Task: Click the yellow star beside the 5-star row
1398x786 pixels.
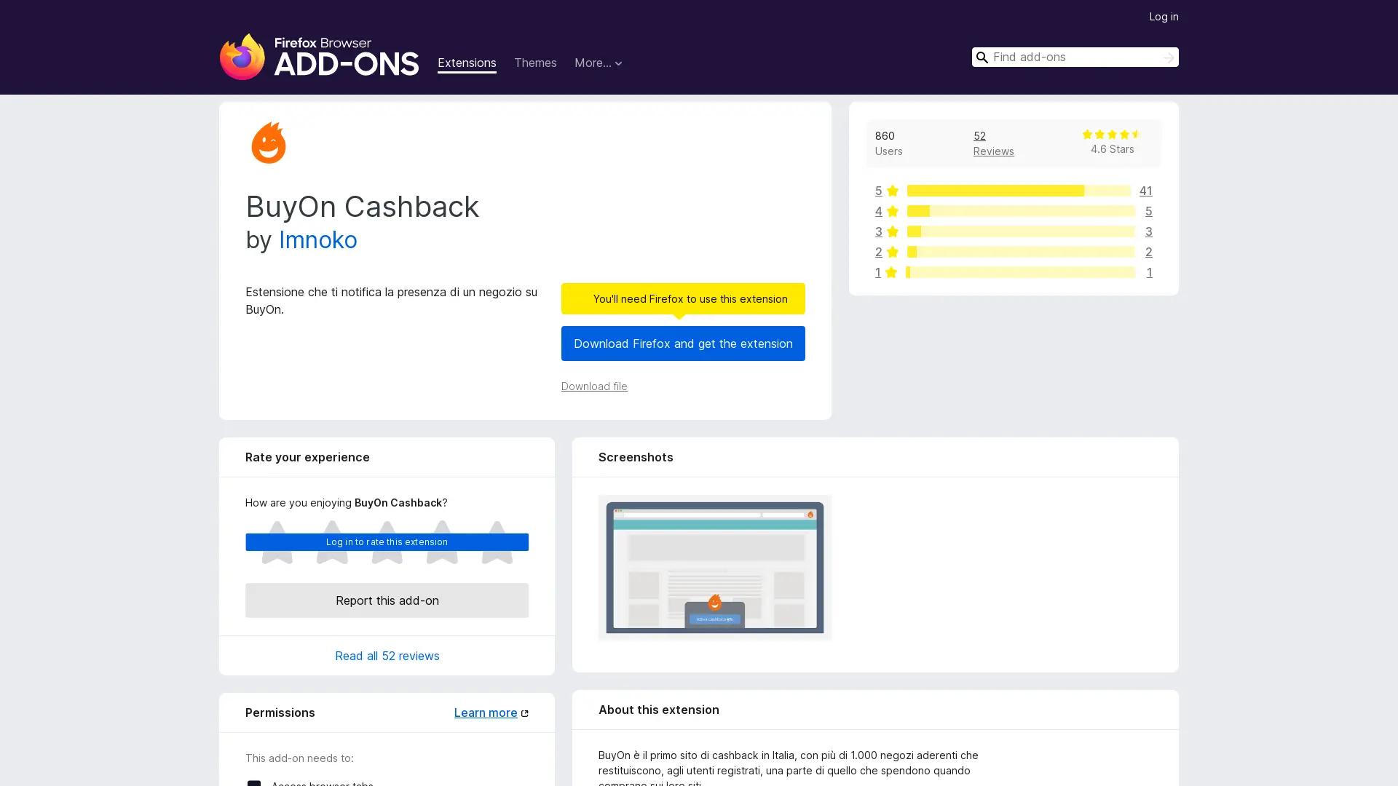Action: click(x=892, y=191)
